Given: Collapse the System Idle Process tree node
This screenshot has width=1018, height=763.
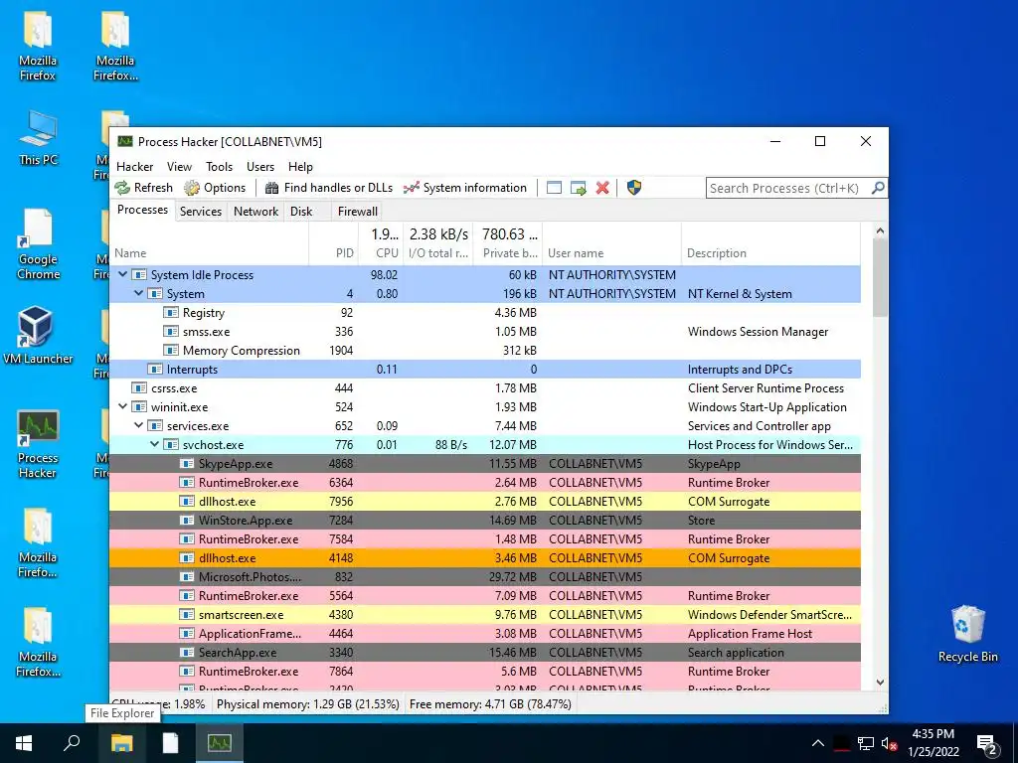Looking at the screenshot, I should (x=122, y=274).
